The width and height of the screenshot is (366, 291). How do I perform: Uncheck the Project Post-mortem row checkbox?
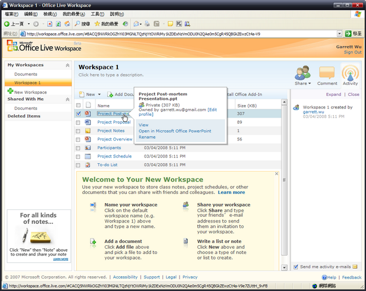[78, 114]
